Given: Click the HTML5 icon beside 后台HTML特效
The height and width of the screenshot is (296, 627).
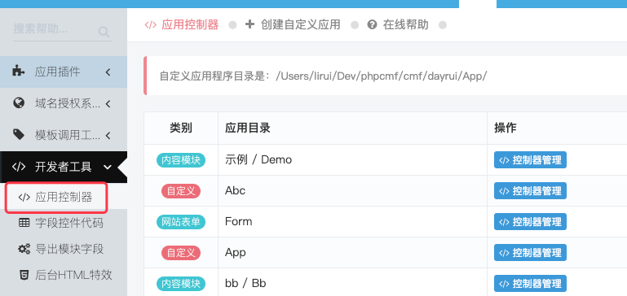Looking at the screenshot, I should coord(24,275).
